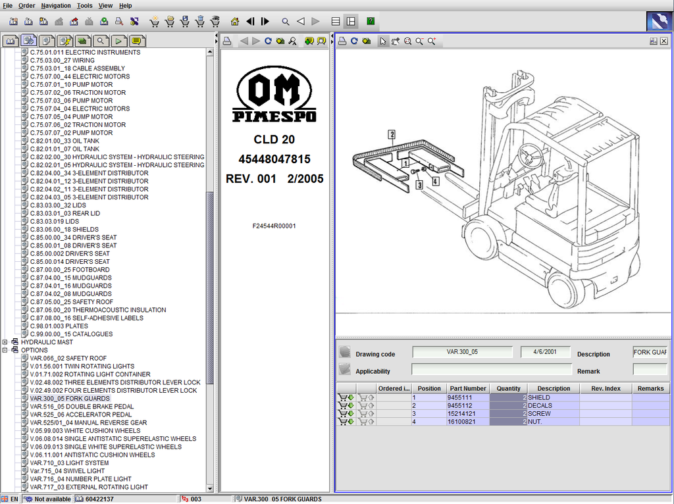Screen dimensions: 674x504
Task: Add NUT. row to cart with green-arrow cart
Action: coord(346,422)
